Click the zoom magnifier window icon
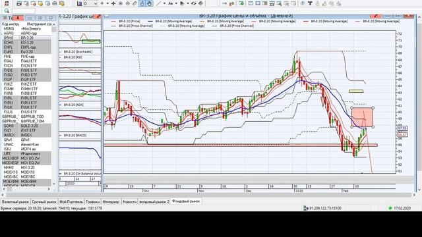Viewport: 422px width, 237px height. pyautogui.click(x=279, y=3)
